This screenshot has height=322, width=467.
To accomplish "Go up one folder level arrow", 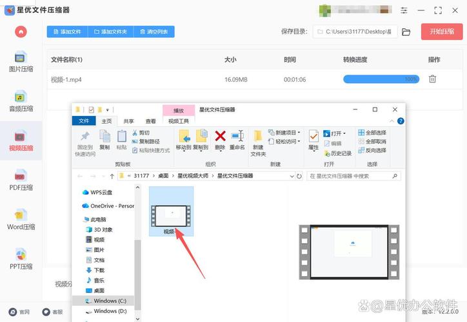I will [112, 176].
